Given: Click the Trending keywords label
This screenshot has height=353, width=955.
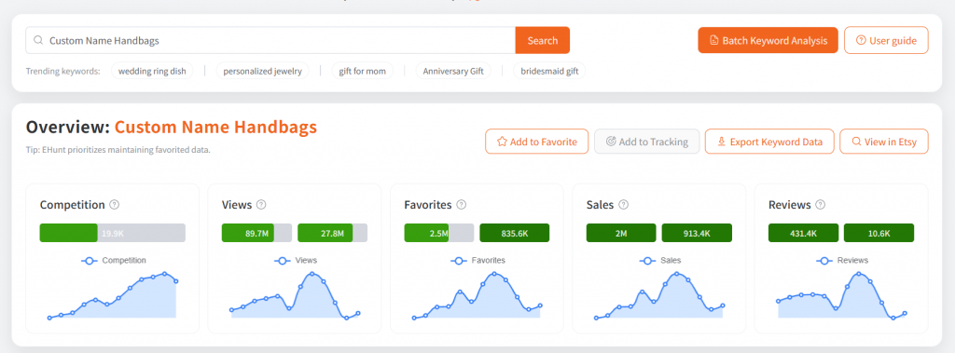Looking at the screenshot, I should click(62, 71).
